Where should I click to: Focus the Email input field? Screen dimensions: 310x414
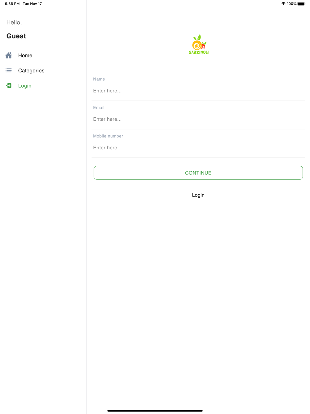(x=198, y=119)
